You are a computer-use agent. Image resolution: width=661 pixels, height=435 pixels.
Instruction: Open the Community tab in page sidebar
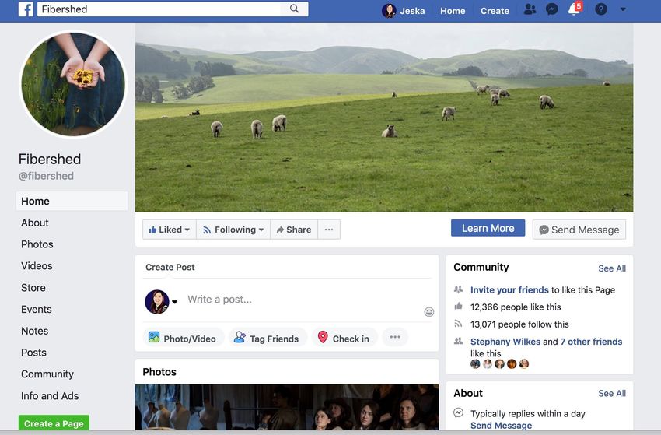click(47, 374)
